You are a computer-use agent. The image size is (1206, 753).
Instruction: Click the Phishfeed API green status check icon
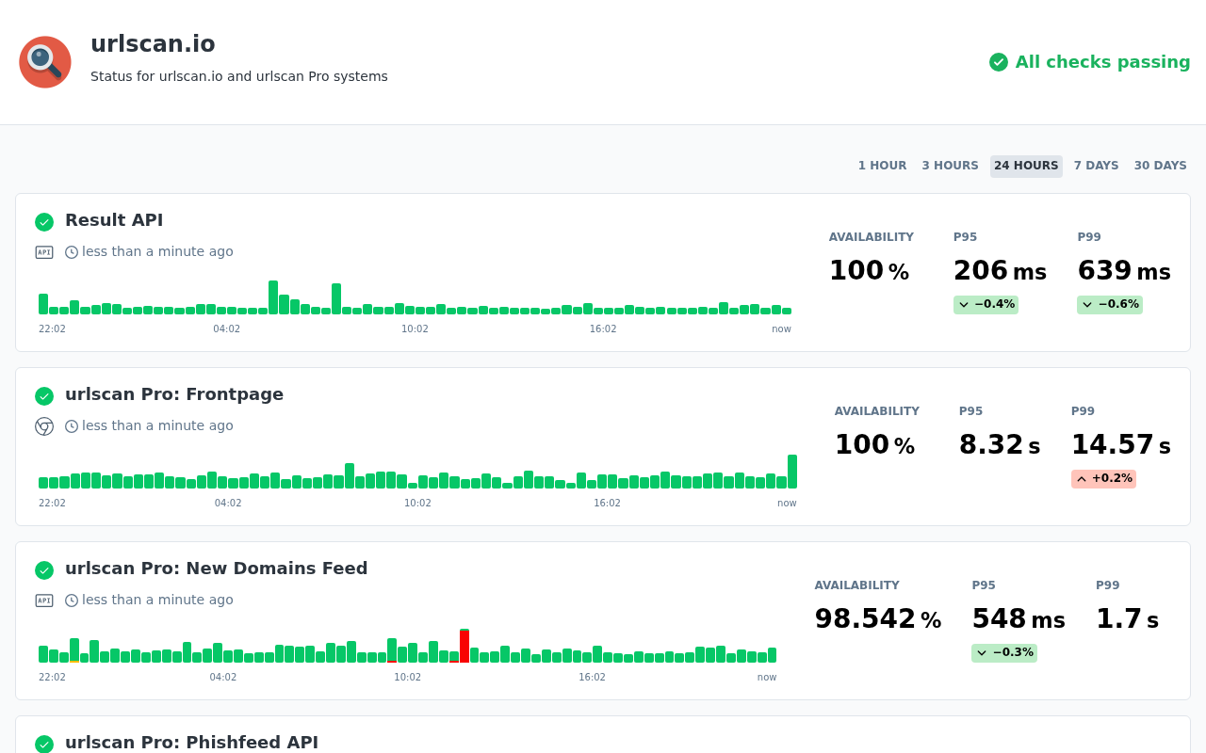[x=44, y=744]
